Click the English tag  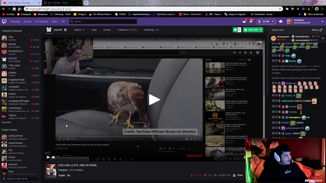(62, 175)
